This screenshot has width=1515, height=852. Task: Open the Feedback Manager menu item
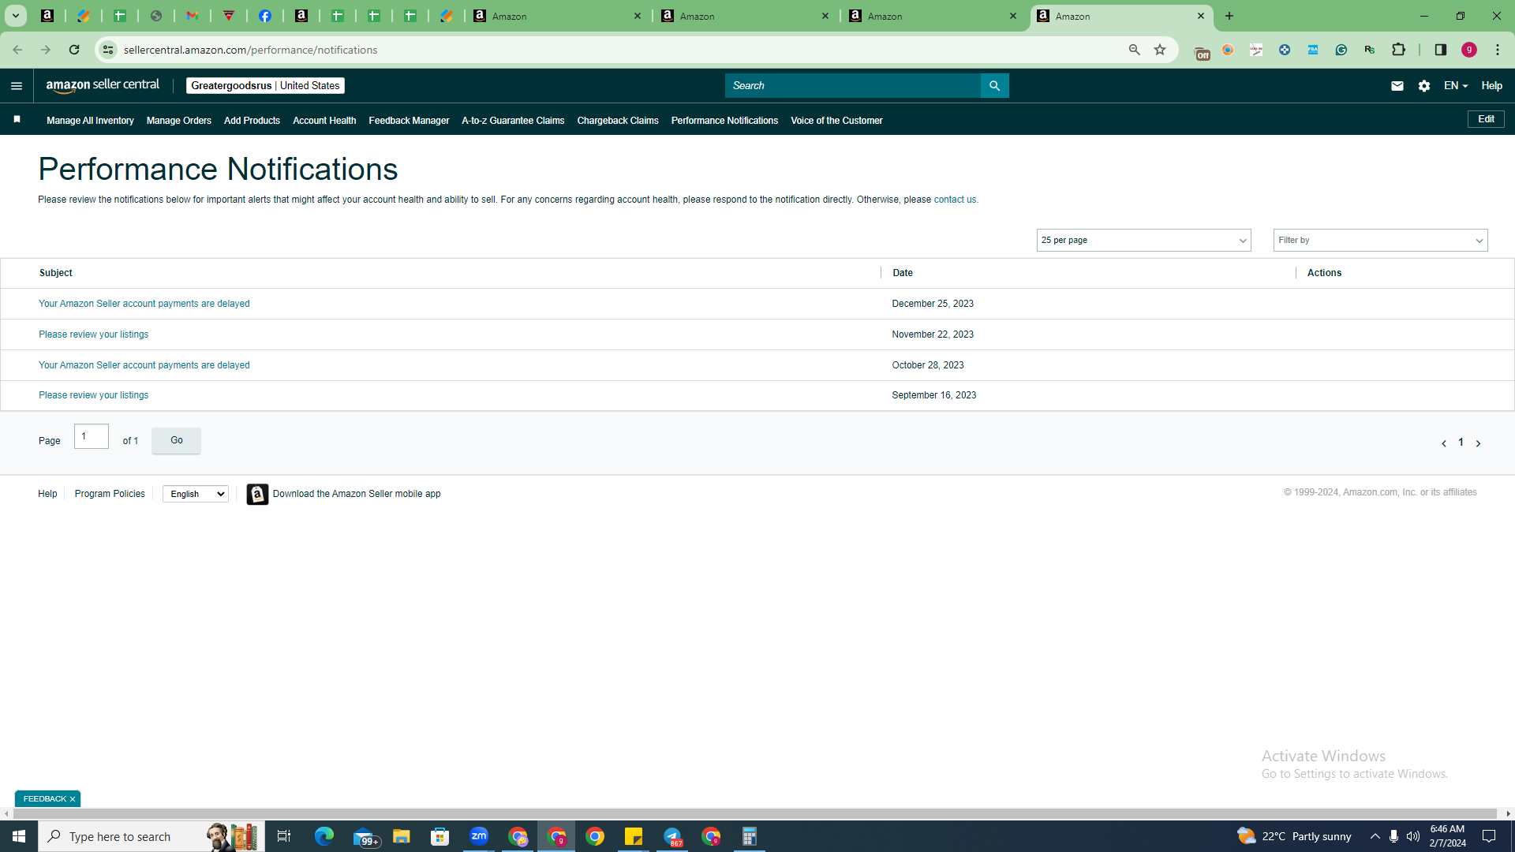pos(409,121)
